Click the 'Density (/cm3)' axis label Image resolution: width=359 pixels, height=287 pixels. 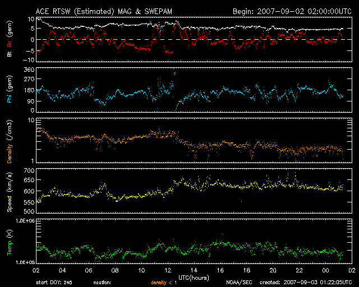[x=10, y=141]
